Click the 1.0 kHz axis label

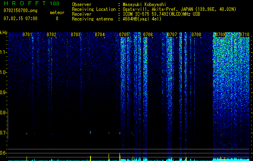pos(3,72)
